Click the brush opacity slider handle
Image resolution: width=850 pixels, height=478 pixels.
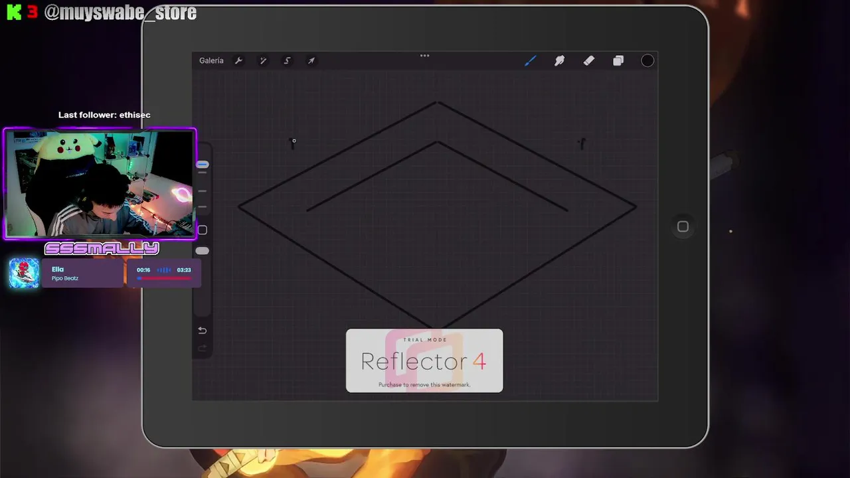(203, 251)
